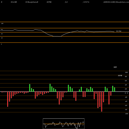Click the value 20 in mini chart
The width and height of the screenshot is (129, 129).
coord(83,122)
